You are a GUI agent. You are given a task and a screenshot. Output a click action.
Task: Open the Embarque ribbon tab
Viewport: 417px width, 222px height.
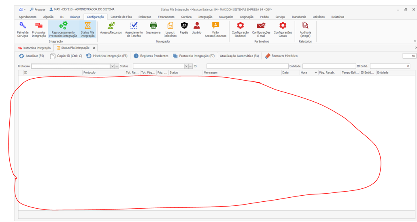point(145,17)
